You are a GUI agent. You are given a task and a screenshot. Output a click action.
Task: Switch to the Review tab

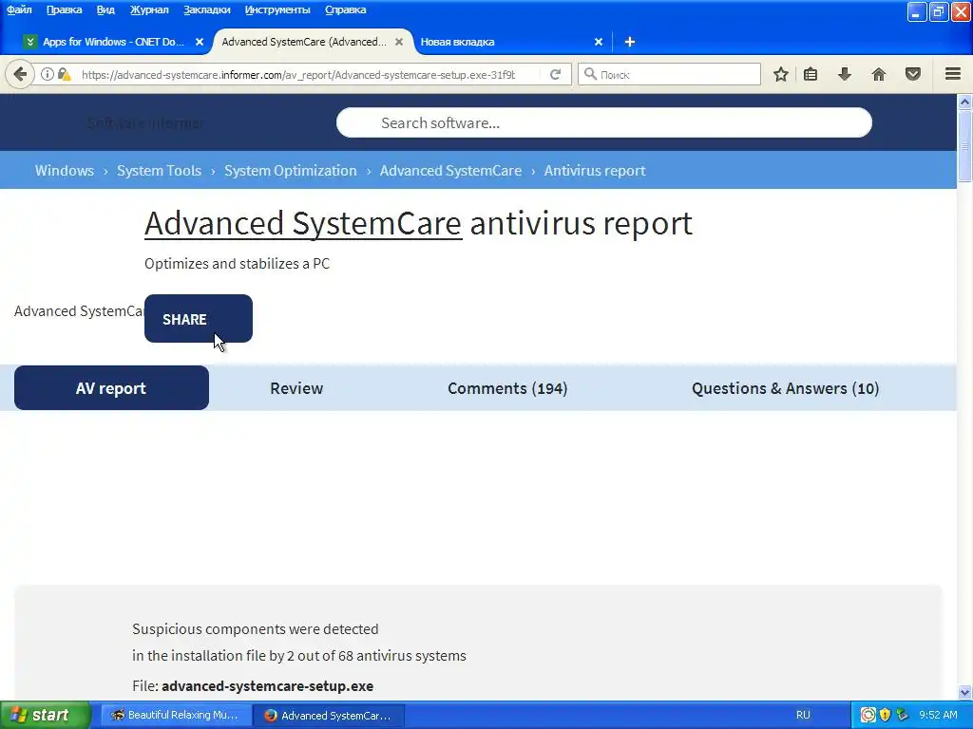coord(296,388)
